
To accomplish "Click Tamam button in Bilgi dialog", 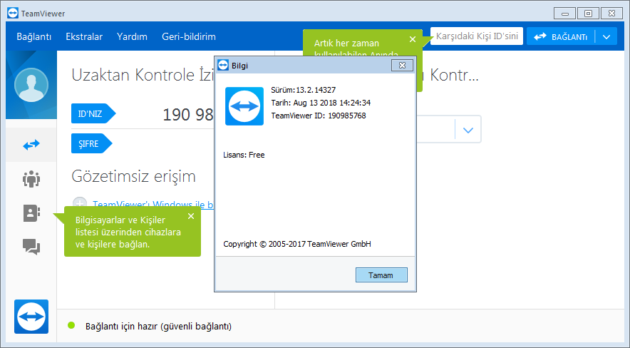I will (381, 275).
